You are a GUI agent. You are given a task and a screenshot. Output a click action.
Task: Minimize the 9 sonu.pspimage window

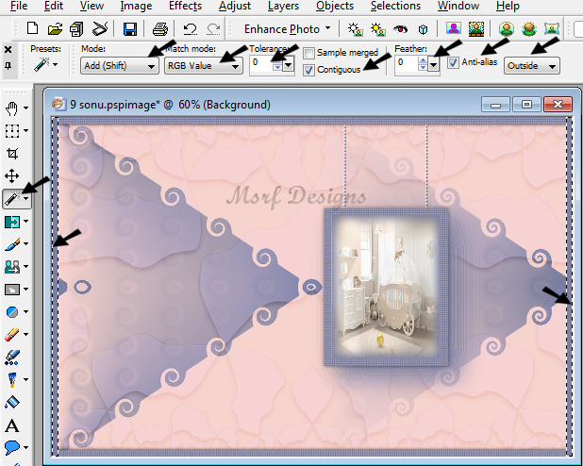[495, 105]
